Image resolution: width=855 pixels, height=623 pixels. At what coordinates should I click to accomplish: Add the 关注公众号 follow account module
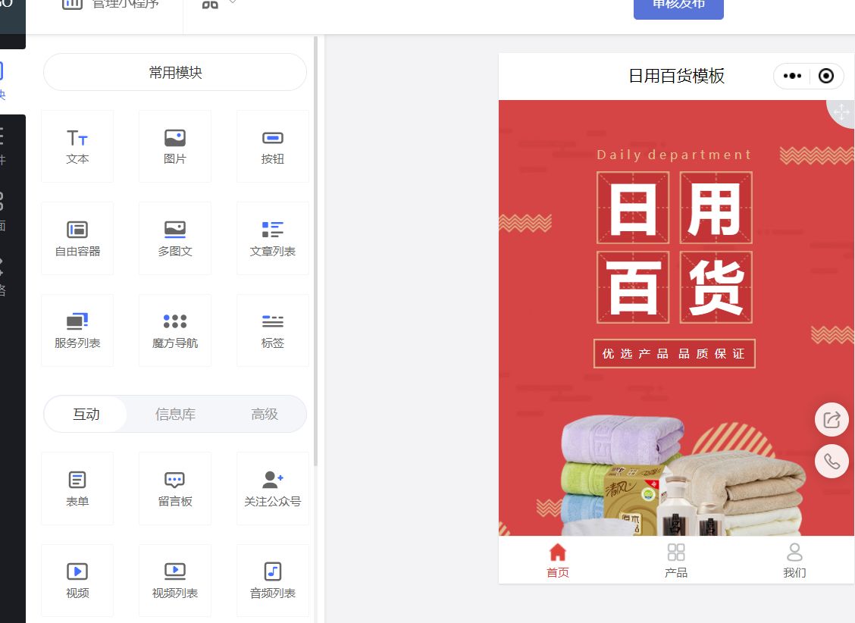pos(273,488)
